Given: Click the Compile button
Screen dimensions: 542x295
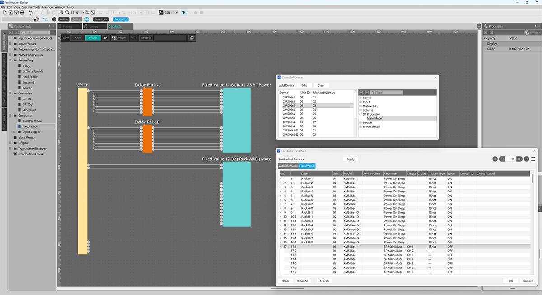Looking at the screenshot, I should (x=119, y=38).
